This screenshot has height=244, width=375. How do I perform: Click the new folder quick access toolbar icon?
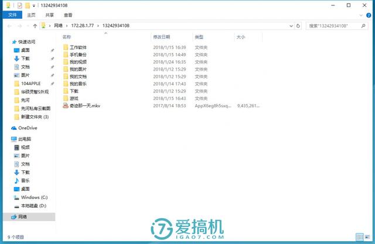[28, 5]
